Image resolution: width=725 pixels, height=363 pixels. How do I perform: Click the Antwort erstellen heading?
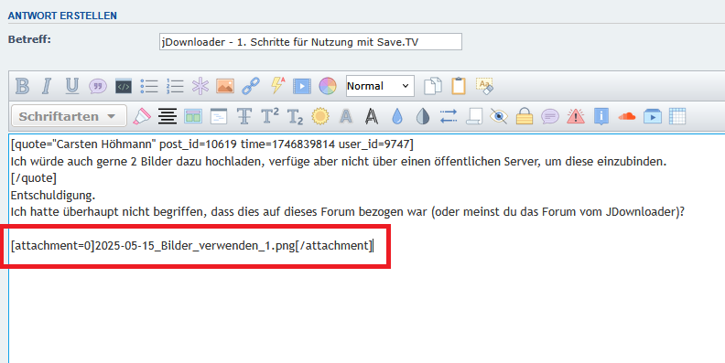62,16
